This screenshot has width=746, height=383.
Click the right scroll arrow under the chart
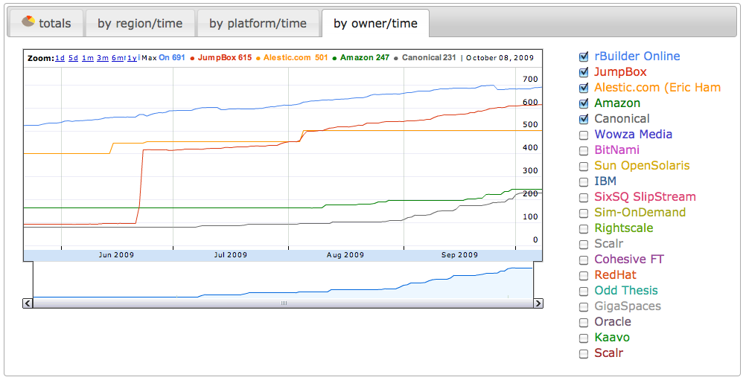tap(538, 303)
